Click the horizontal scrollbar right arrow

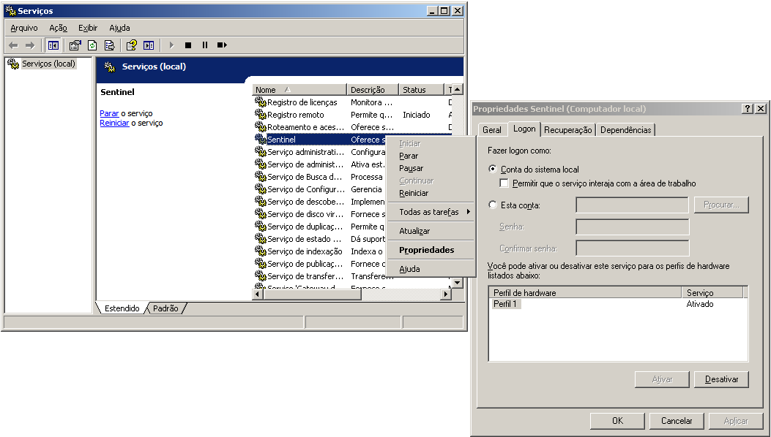445,294
